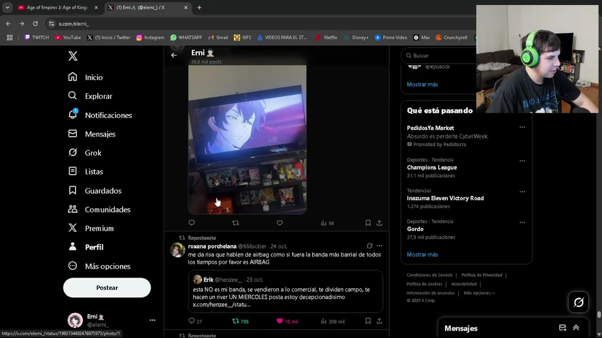Undo repost with 795 reposts
Image resolution: width=602 pixels, height=338 pixels.
point(240,321)
